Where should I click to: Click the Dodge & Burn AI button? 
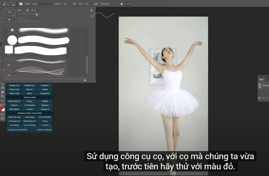pos(14,101)
